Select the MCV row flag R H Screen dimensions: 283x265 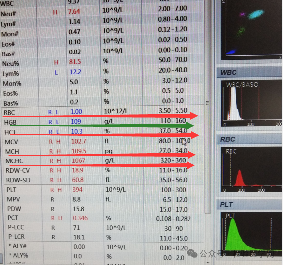(55, 142)
